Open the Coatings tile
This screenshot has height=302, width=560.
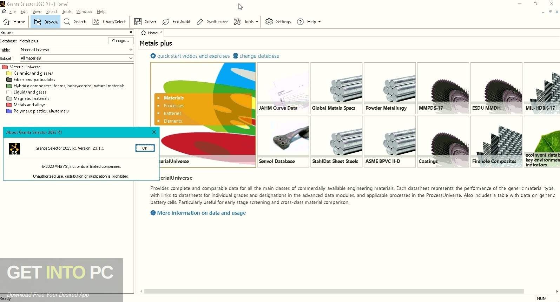coord(443,142)
